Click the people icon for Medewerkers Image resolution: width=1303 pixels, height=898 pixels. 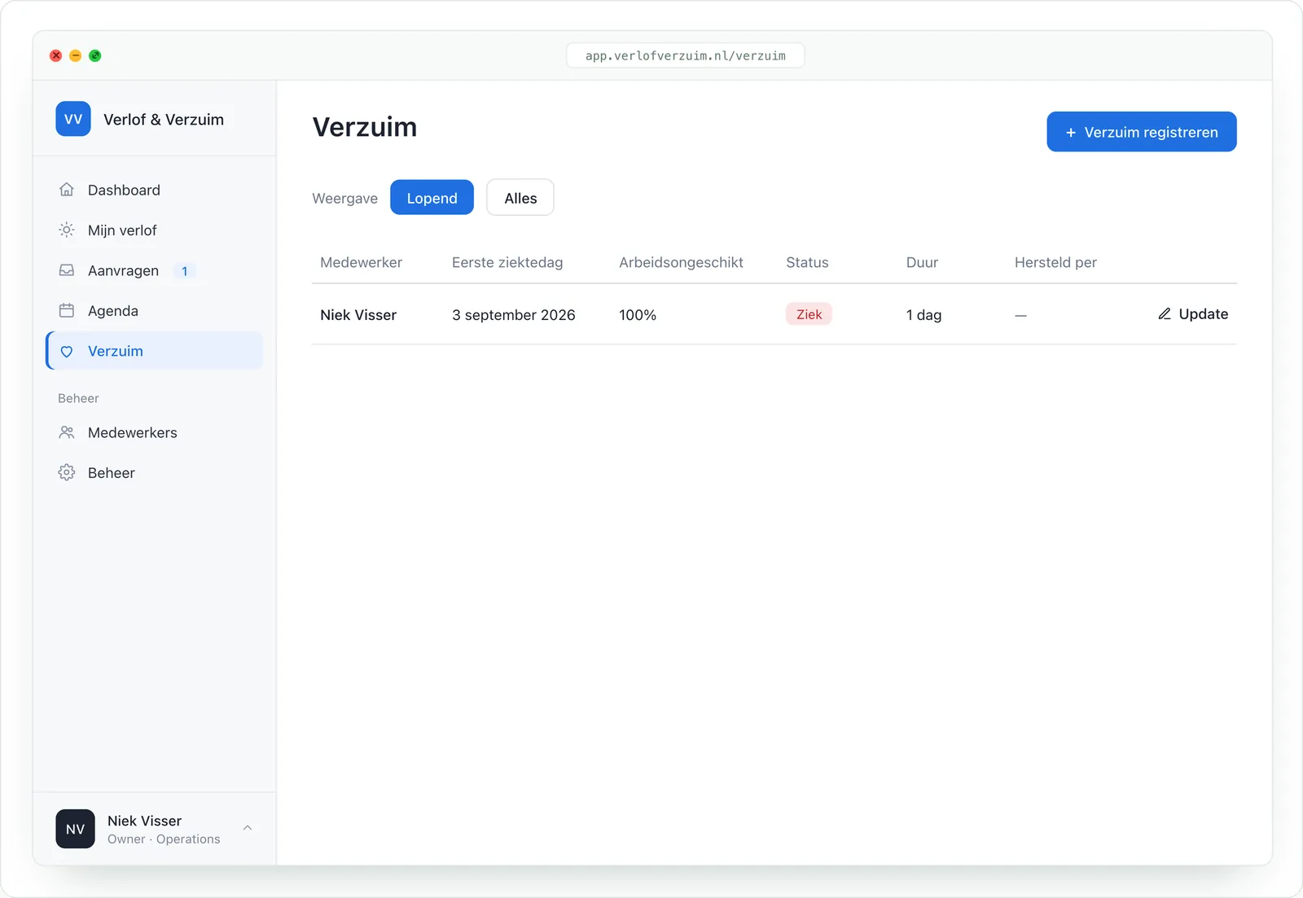coord(67,432)
